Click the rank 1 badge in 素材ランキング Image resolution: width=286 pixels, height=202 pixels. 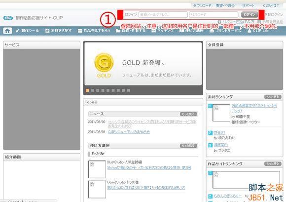(x=210, y=106)
